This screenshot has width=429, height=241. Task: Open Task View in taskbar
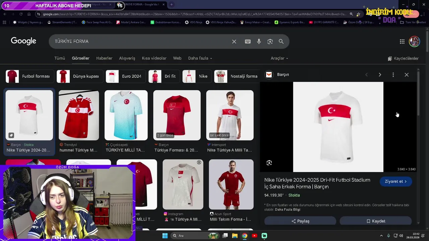click(x=225, y=236)
